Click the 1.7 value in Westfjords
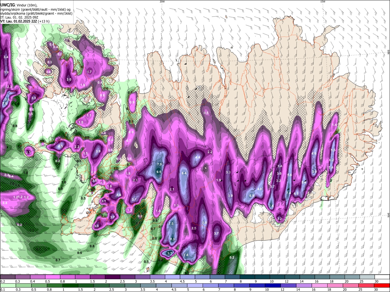The image size is (390, 292). tap(90, 72)
